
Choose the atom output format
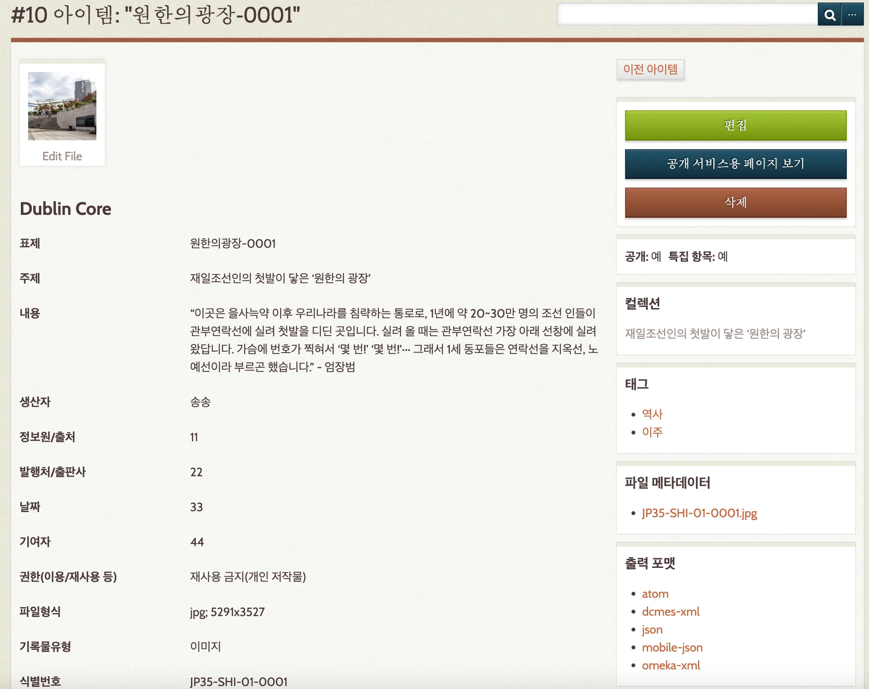tap(655, 594)
